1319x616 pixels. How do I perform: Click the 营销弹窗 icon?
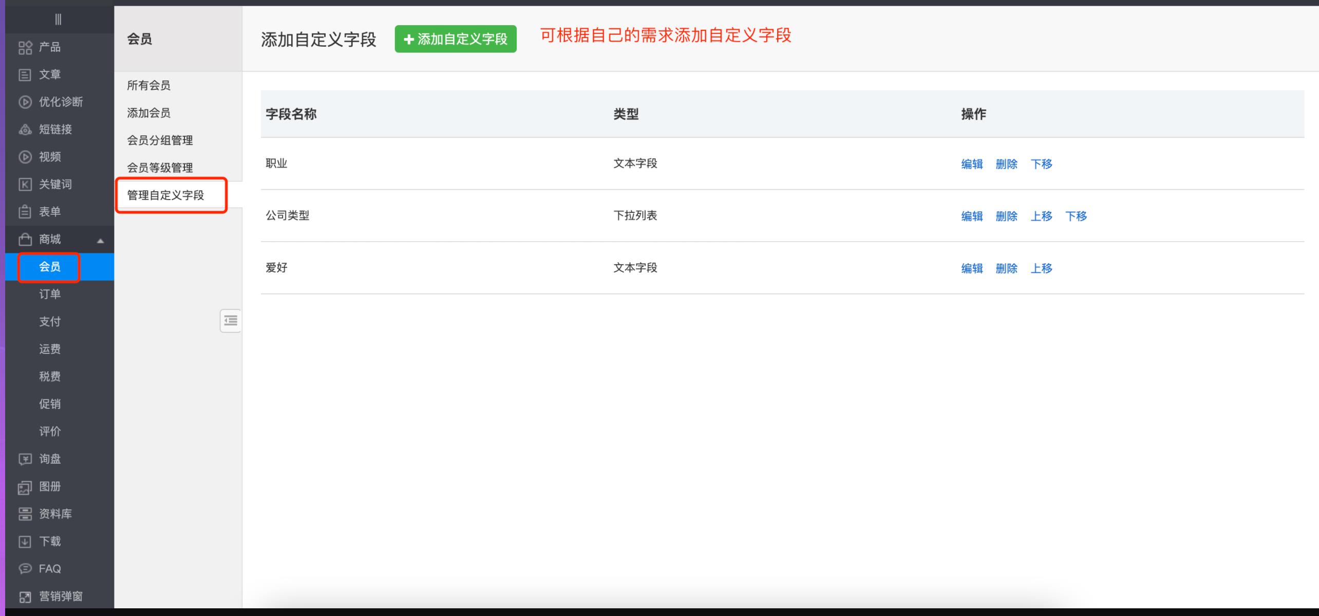click(58, 596)
